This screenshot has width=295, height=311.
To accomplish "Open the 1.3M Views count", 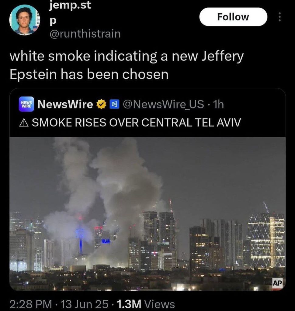I will (x=146, y=304).
